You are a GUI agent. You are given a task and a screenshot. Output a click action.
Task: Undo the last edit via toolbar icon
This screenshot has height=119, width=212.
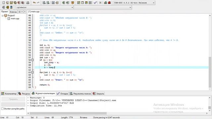pyautogui.click(x=34, y=3)
